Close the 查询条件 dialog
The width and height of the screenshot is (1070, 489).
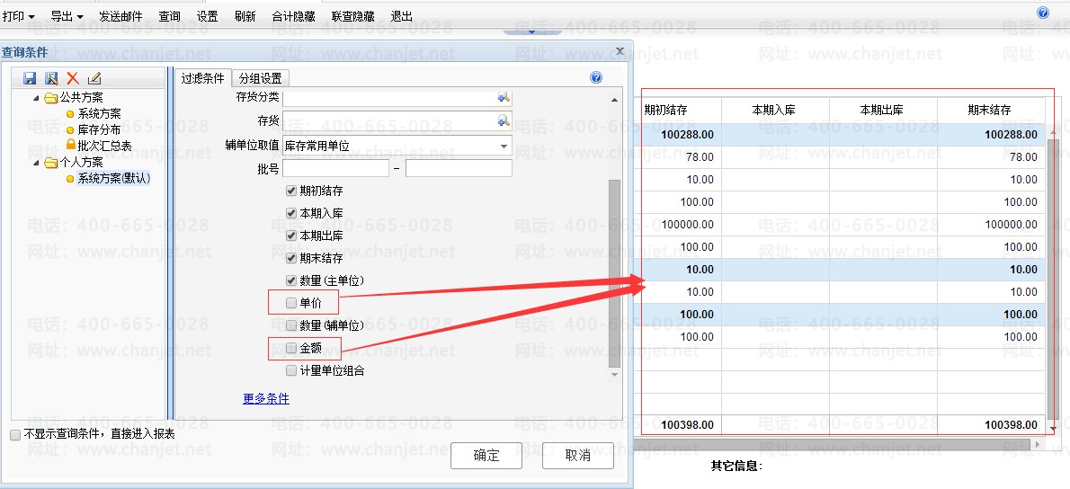click(x=620, y=51)
